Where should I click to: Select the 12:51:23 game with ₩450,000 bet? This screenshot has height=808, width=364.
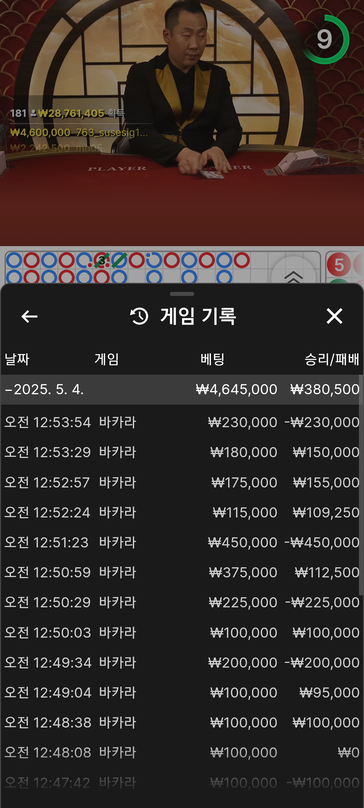182,542
